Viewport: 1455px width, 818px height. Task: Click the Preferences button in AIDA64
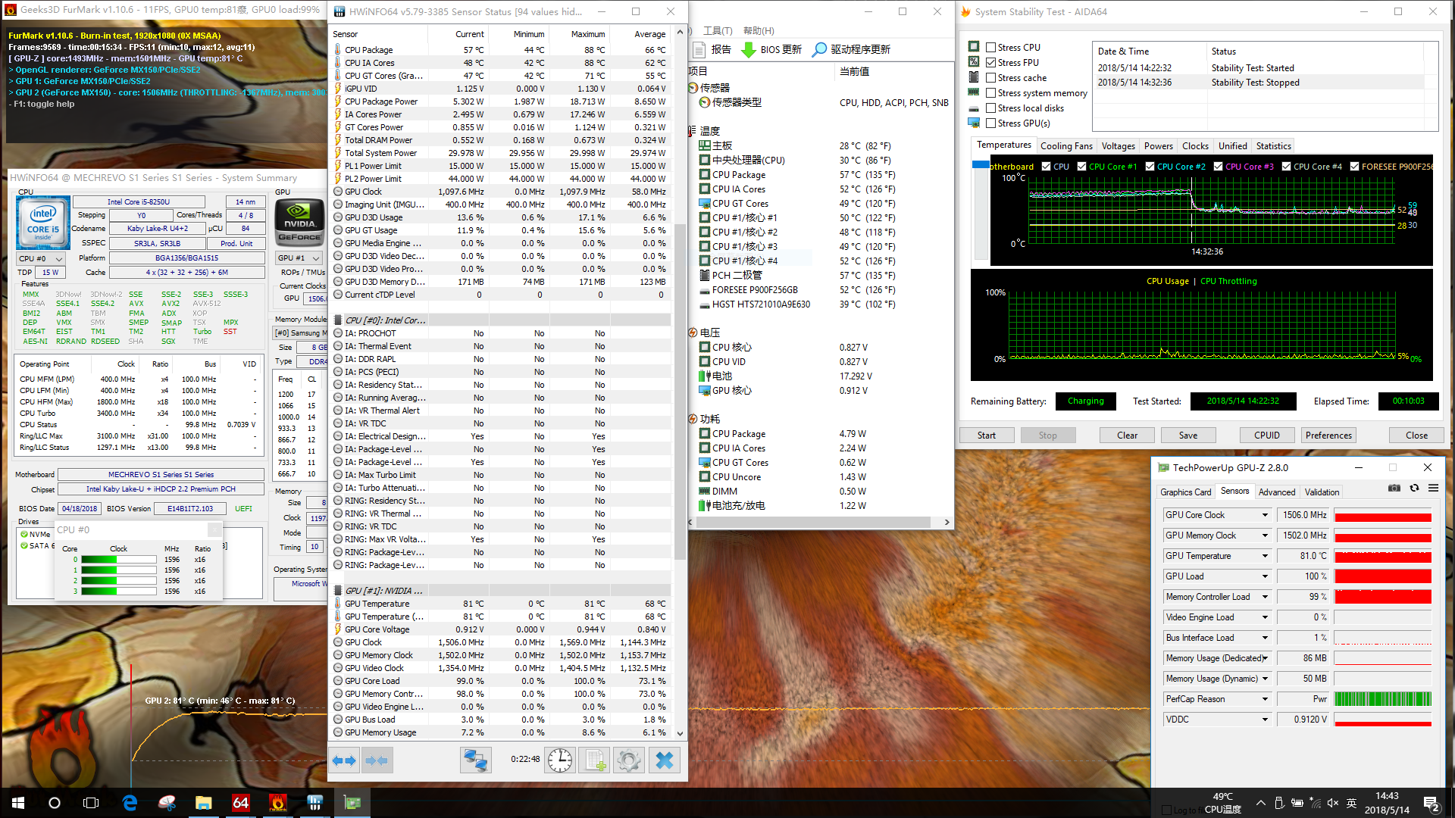(1328, 436)
